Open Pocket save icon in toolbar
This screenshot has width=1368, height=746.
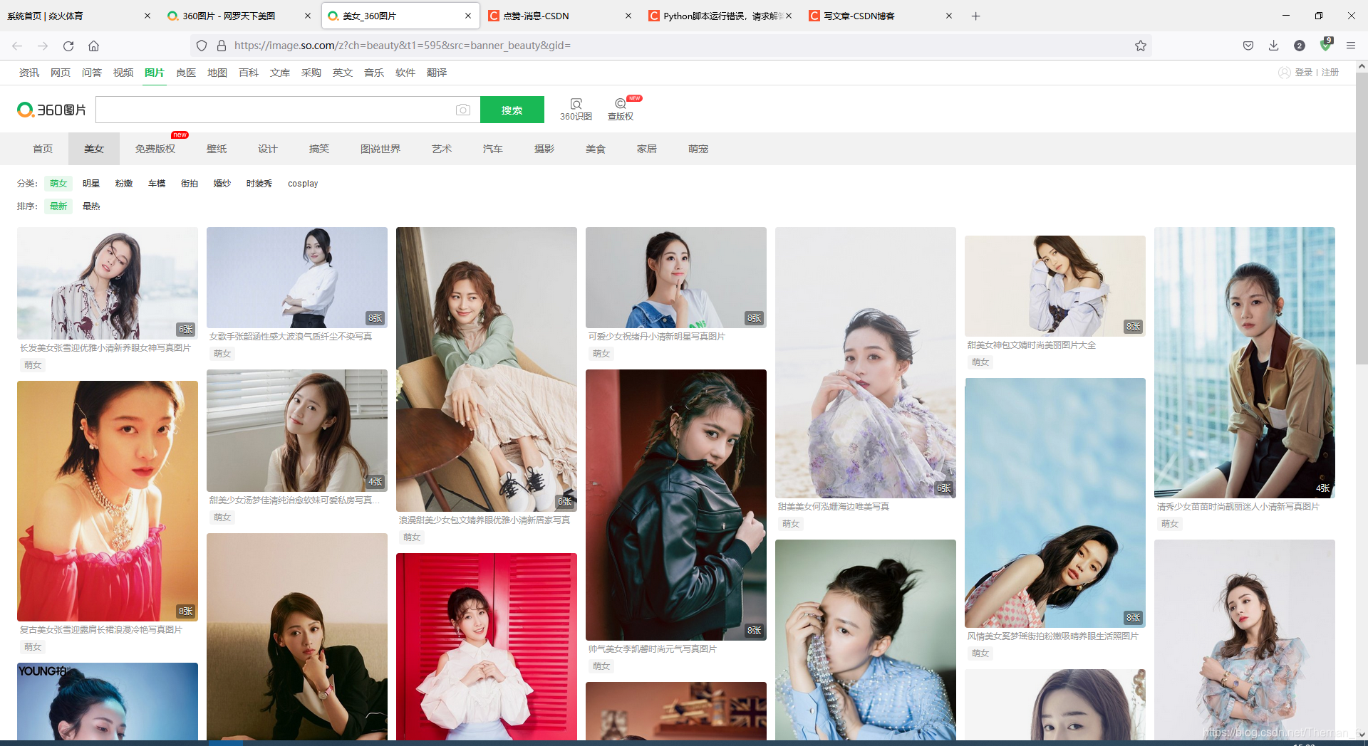1248,46
